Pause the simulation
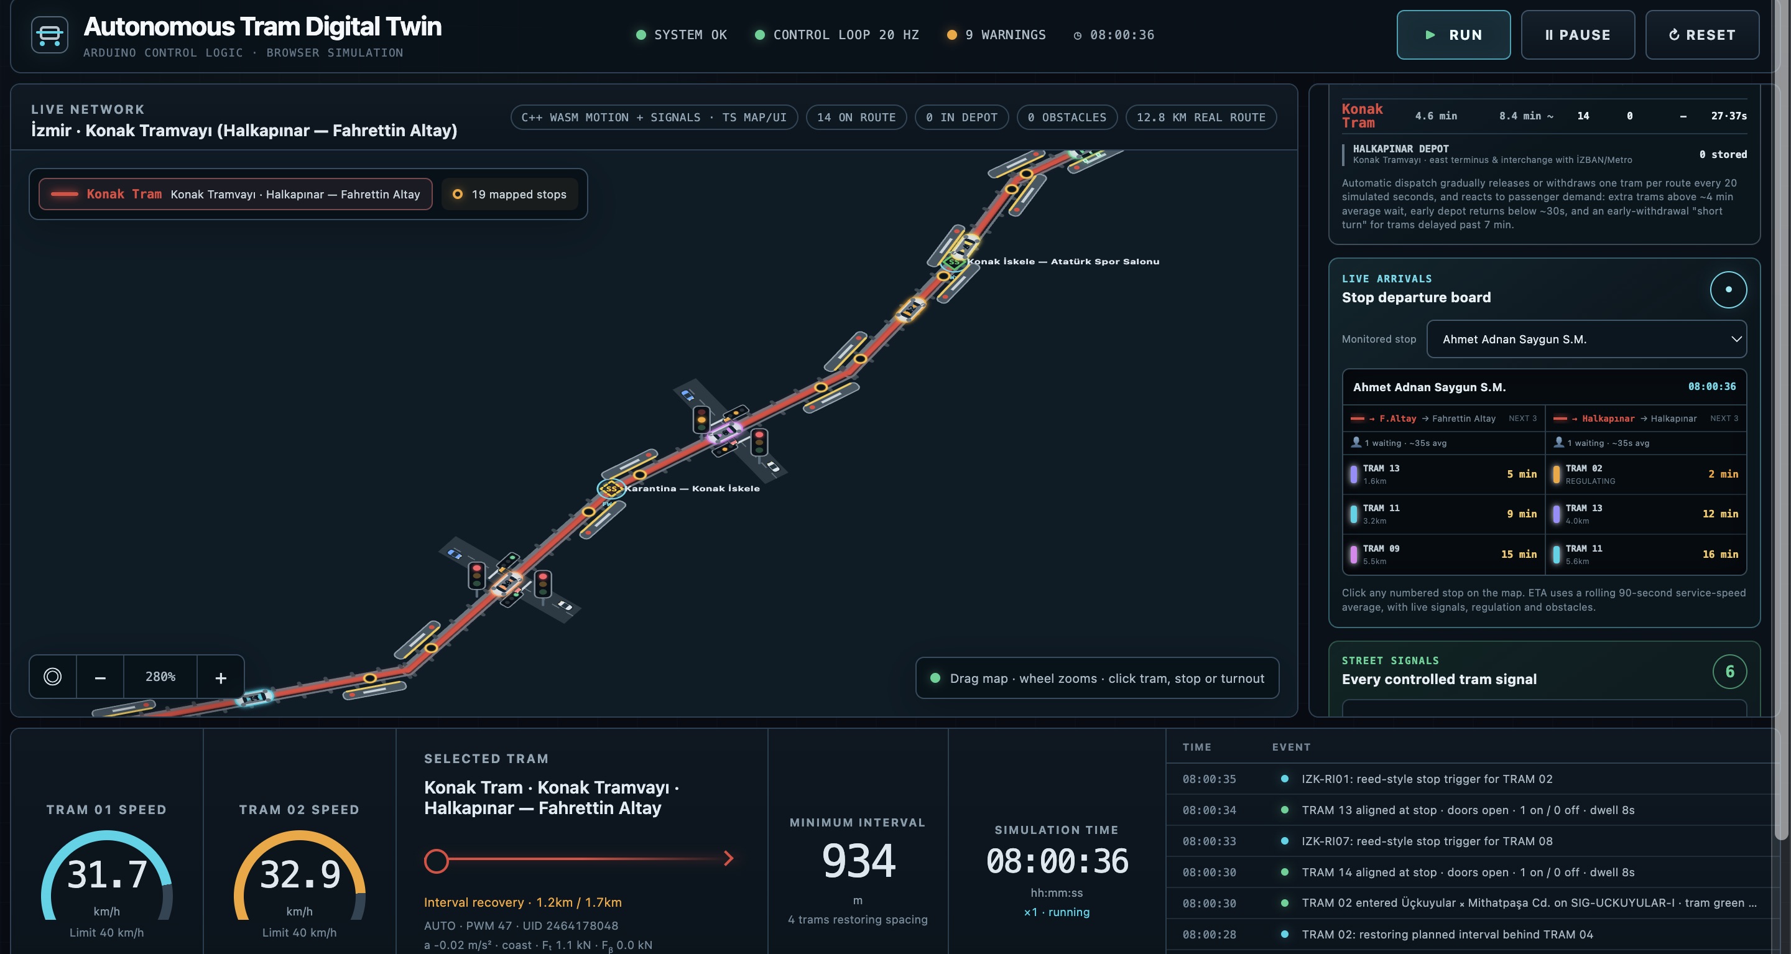 pyautogui.click(x=1578, y=35)
